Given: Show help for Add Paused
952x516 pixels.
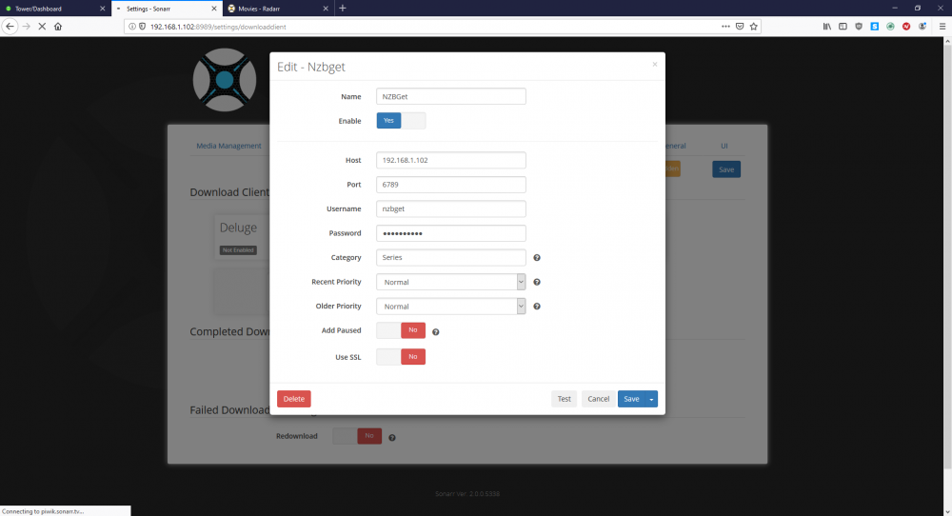Looking at the screenshot, I should click(435, 332).
